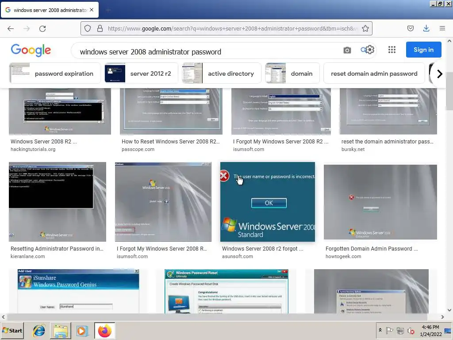This screenshot has width=453, height=340.
Task: Open Resetting Administrator Password in link
Action: [57, 249]
